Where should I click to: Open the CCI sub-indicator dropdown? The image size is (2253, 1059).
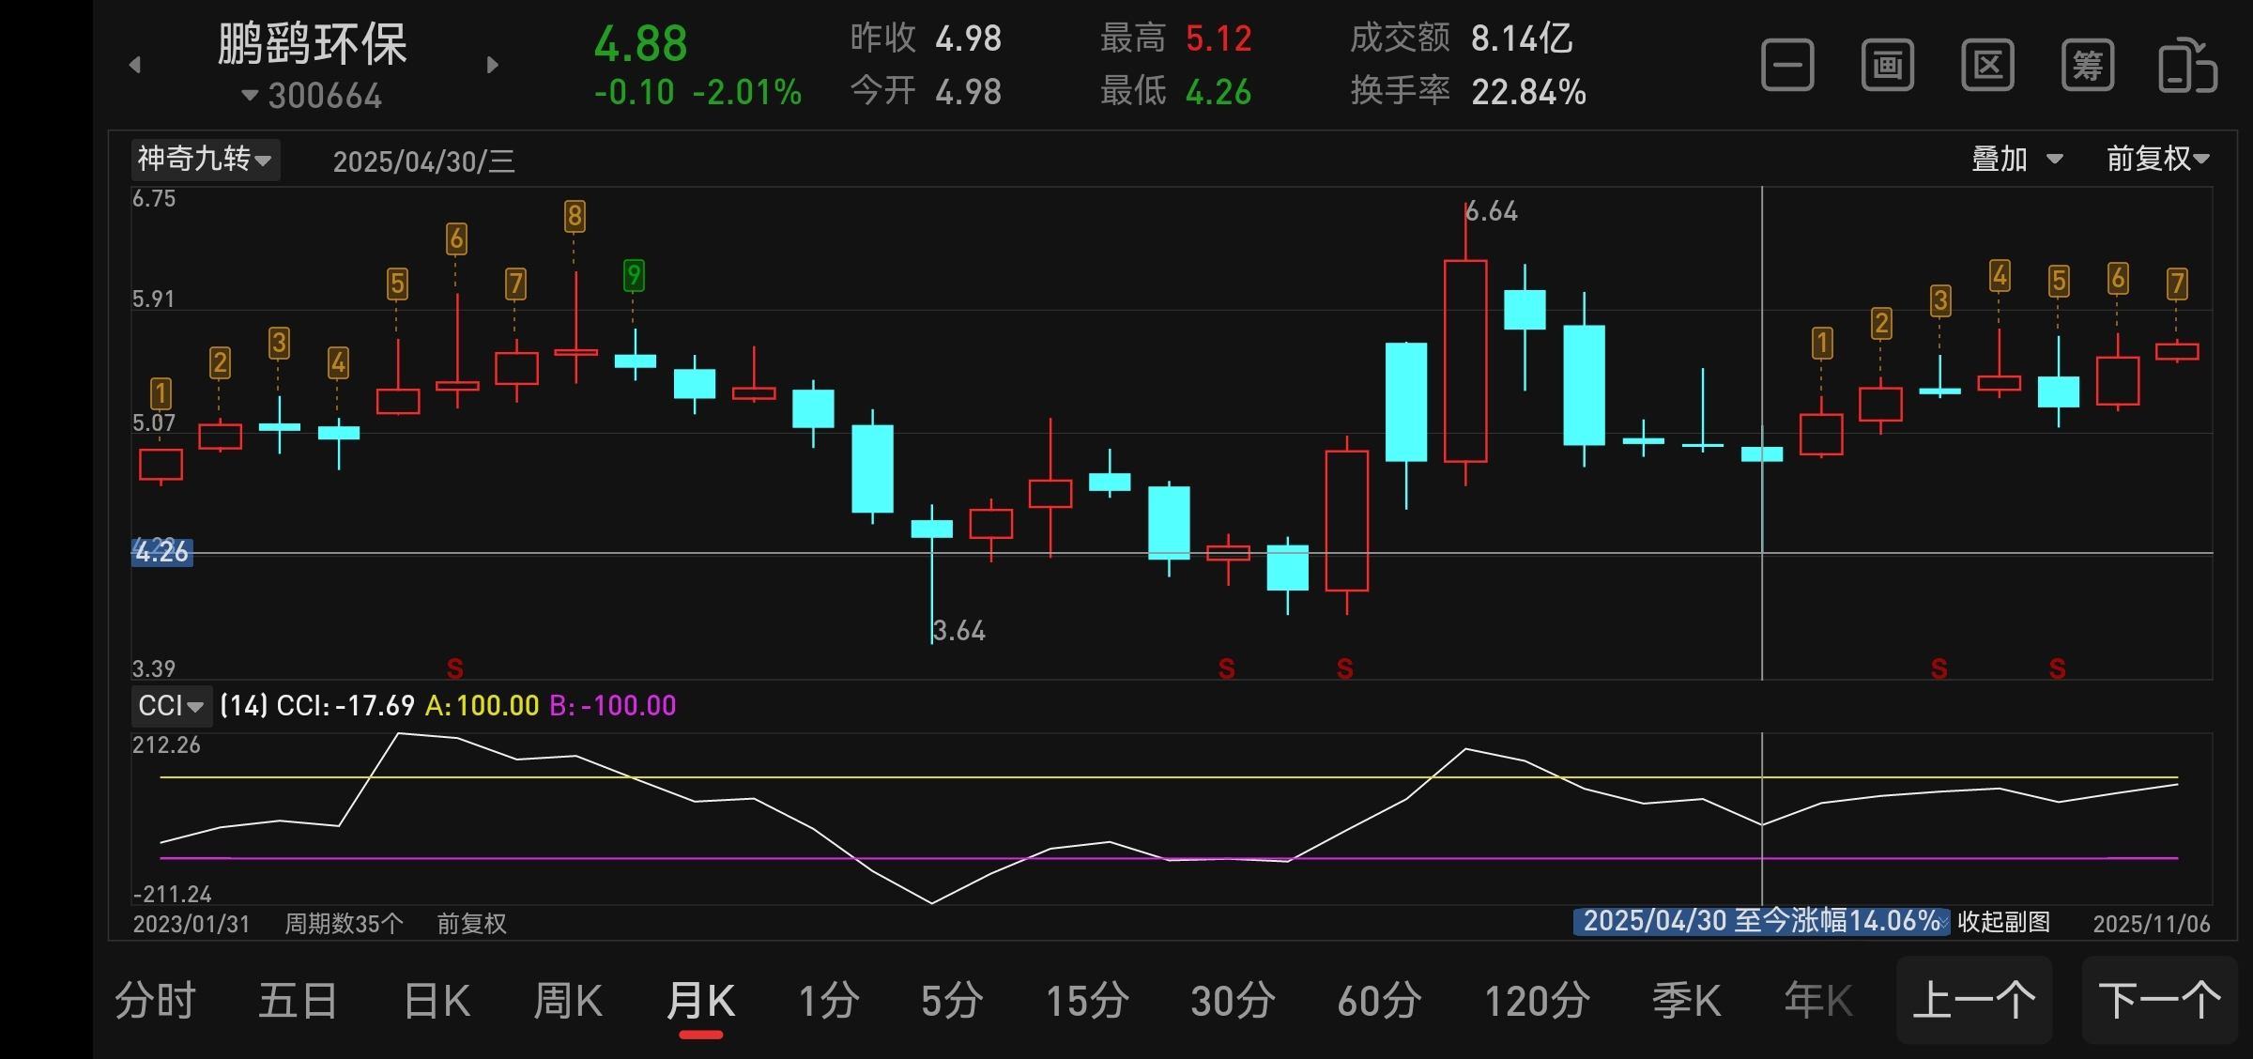(x=171, y=705)
